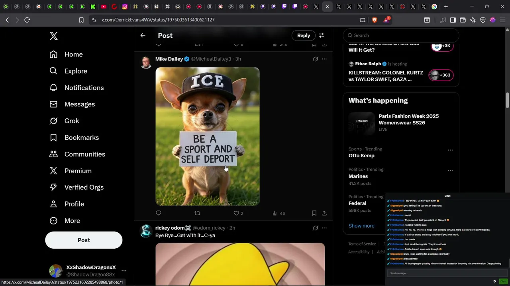
Task: Open rickey odom's avatar
Action: [x=146, y=231]
